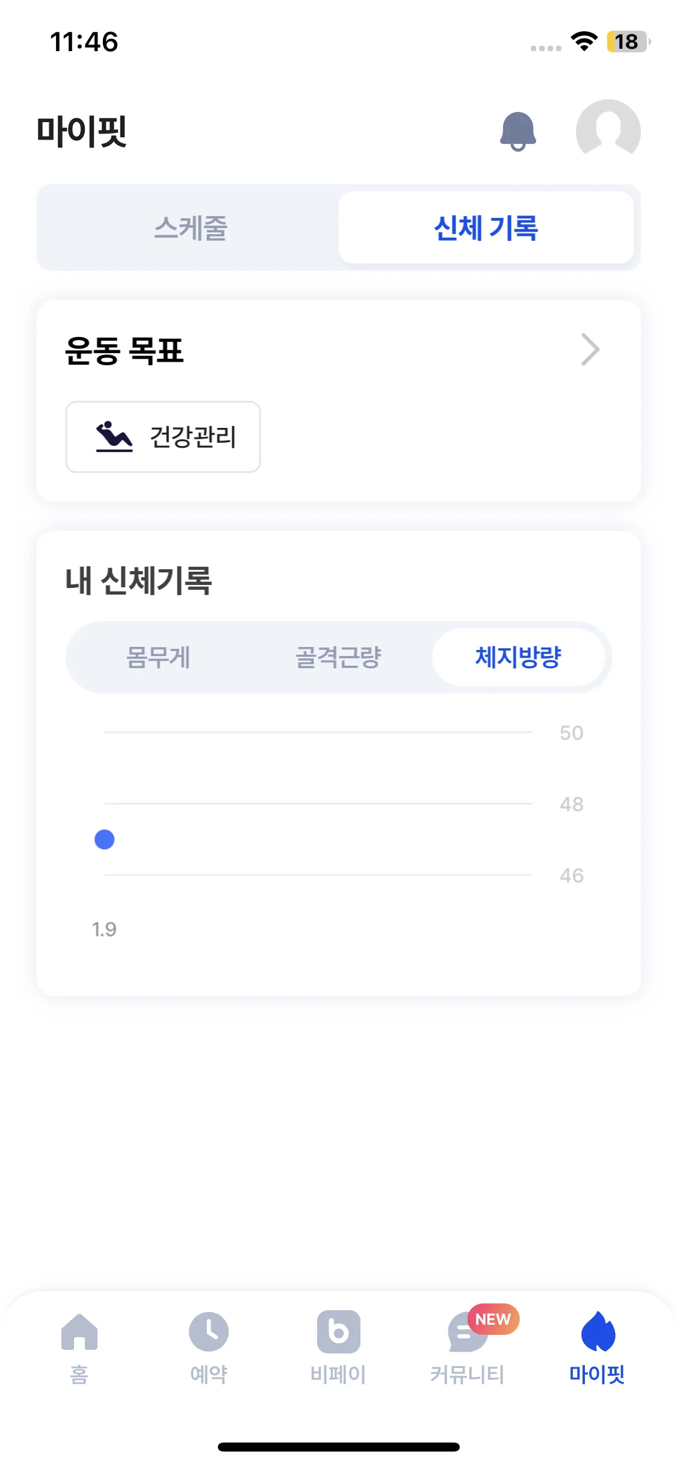Tap the exercise icon beside 건강관리

114,437
